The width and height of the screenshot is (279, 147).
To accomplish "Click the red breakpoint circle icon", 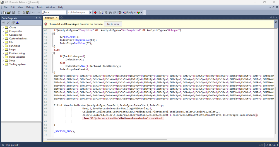I will (95, 13).
